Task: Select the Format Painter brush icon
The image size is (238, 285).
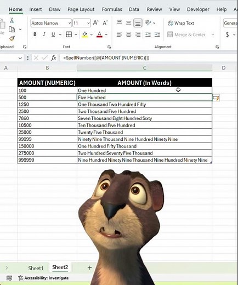Action: tap(12, 38)
